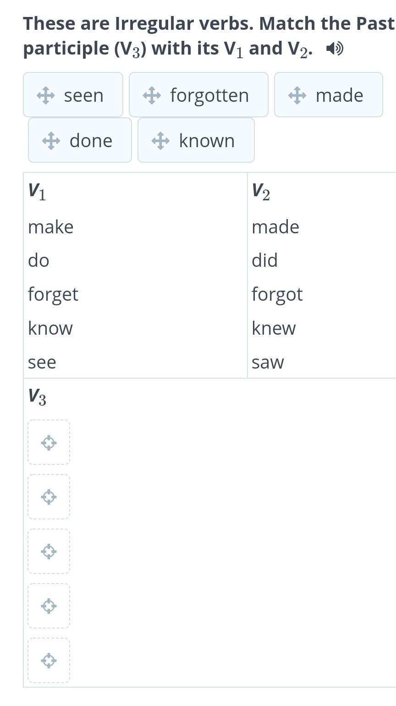Pick the "forgotten" answer tile

(198, 95)
